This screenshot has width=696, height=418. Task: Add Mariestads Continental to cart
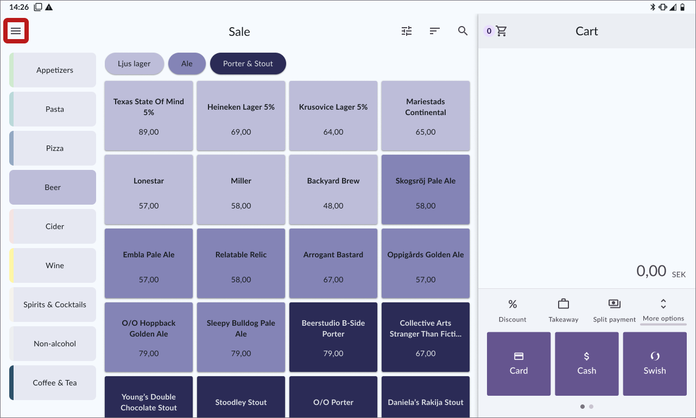426,116
